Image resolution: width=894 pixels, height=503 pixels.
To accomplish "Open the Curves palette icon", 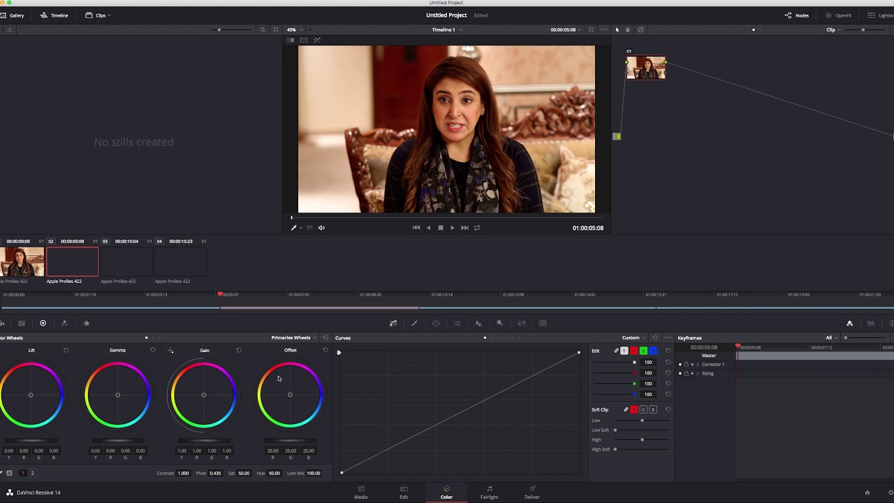I will (x=393, y=323).
